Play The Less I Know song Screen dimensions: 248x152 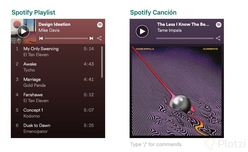[142, 31]
